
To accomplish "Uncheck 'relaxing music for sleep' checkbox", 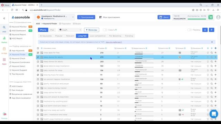I will (x=38, y=75).
